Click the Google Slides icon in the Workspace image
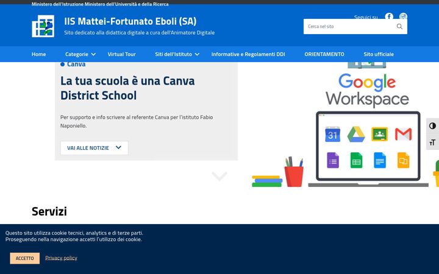The image size is (439, 274). click(404, 160)
